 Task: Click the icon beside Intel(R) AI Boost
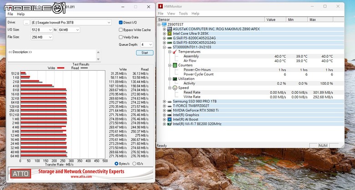point(169,119)
